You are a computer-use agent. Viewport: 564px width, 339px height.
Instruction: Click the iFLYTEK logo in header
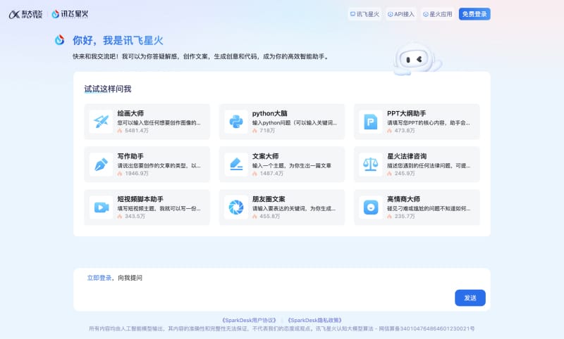(x=25, y=14)
